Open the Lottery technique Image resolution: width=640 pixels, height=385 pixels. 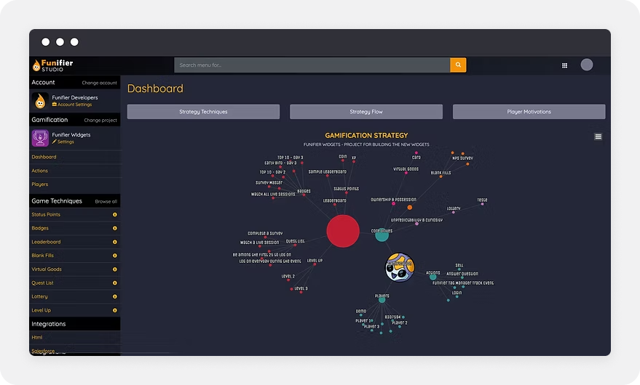pyautogui.click(x=39, y=296)
